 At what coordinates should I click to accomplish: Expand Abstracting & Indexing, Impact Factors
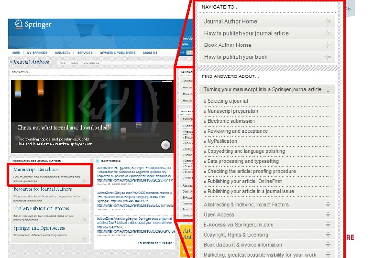point(328,204)
